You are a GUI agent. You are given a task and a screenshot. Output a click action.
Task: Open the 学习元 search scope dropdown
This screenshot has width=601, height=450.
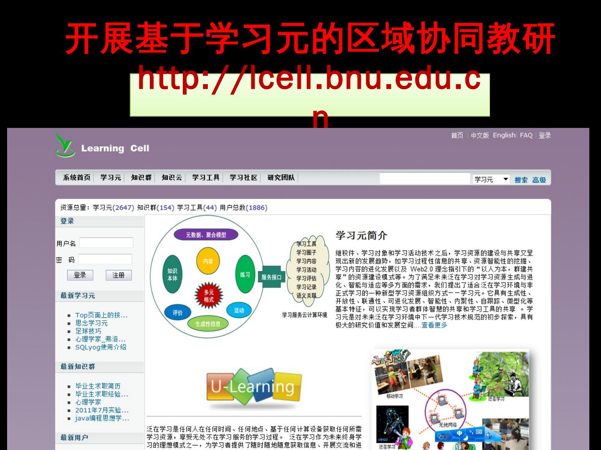pyautogui.click(x=491, y=179)
